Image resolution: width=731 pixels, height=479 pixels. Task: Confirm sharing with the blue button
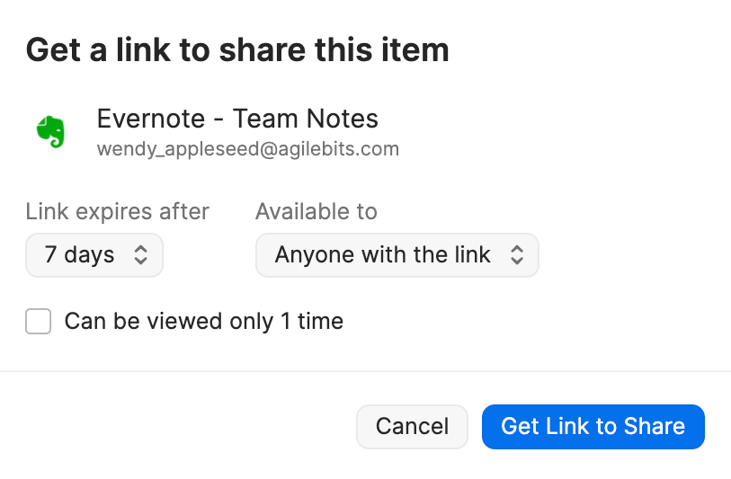click(593, 426)
